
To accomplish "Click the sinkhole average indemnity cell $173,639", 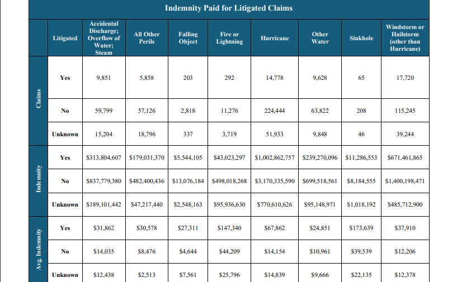I will point(361,228).
